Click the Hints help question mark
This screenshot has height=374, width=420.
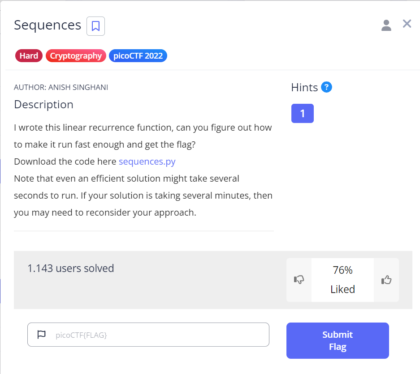pos(326,87)
